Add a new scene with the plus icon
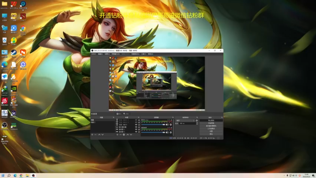This screenshot has width=316, height=178. (x=92, y=134)
